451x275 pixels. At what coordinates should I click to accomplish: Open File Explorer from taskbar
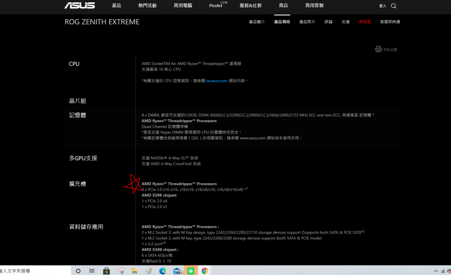tap(134, 271)
